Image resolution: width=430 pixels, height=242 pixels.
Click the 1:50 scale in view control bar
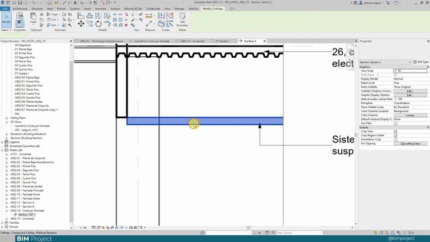point(83,228)
